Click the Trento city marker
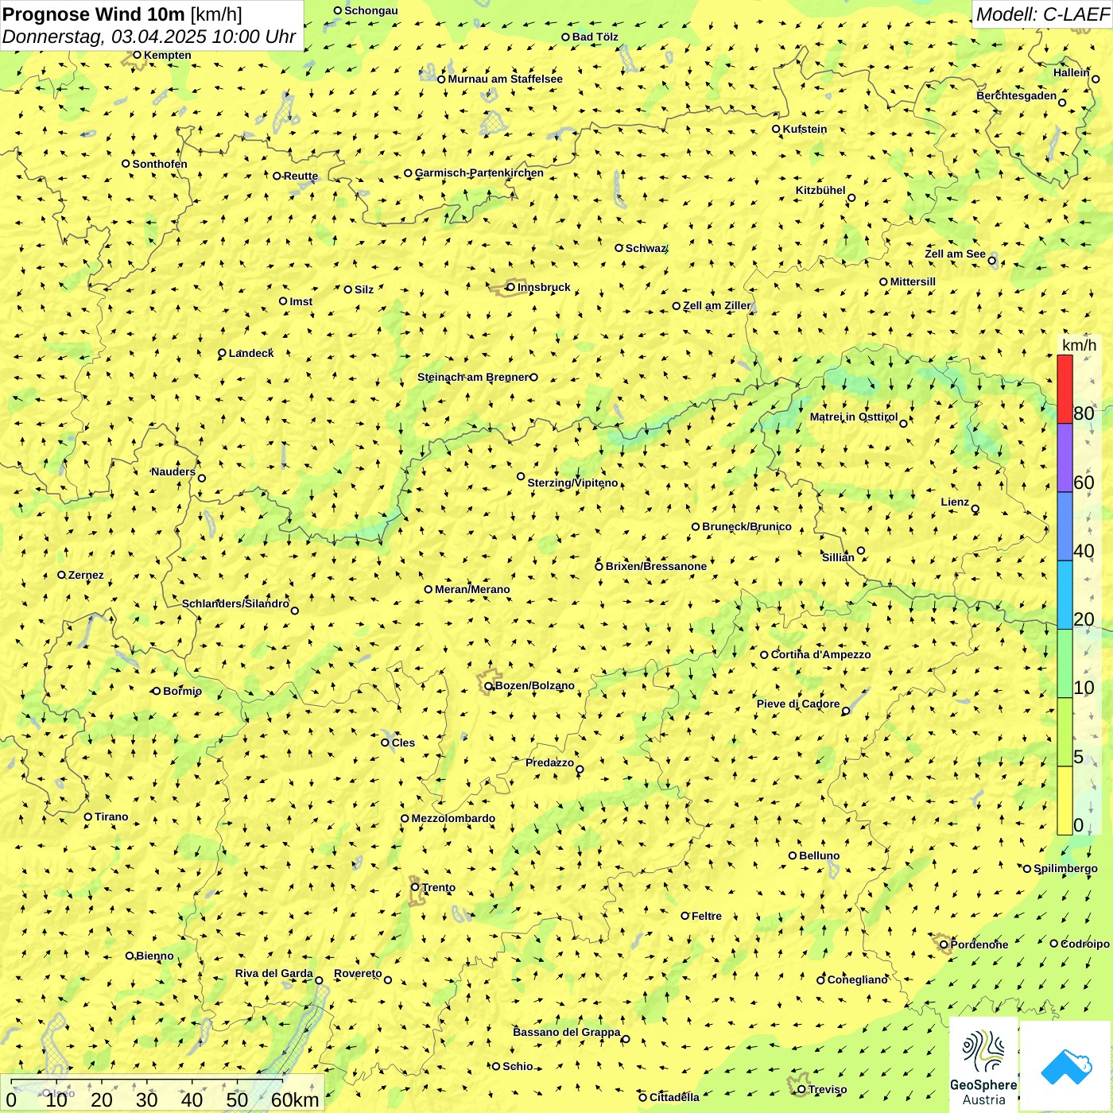This screenshot has height=1113, width=1113. pyautogui.click(x=415, y=887)
